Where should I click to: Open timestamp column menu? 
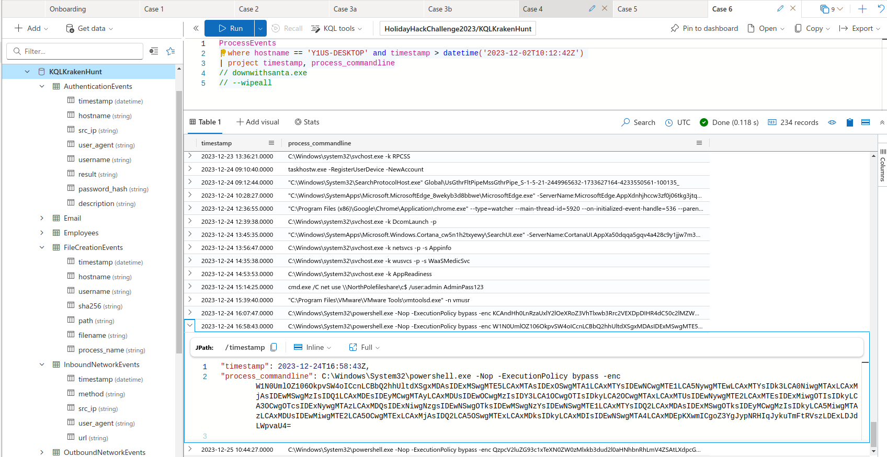tap(271, 143)
